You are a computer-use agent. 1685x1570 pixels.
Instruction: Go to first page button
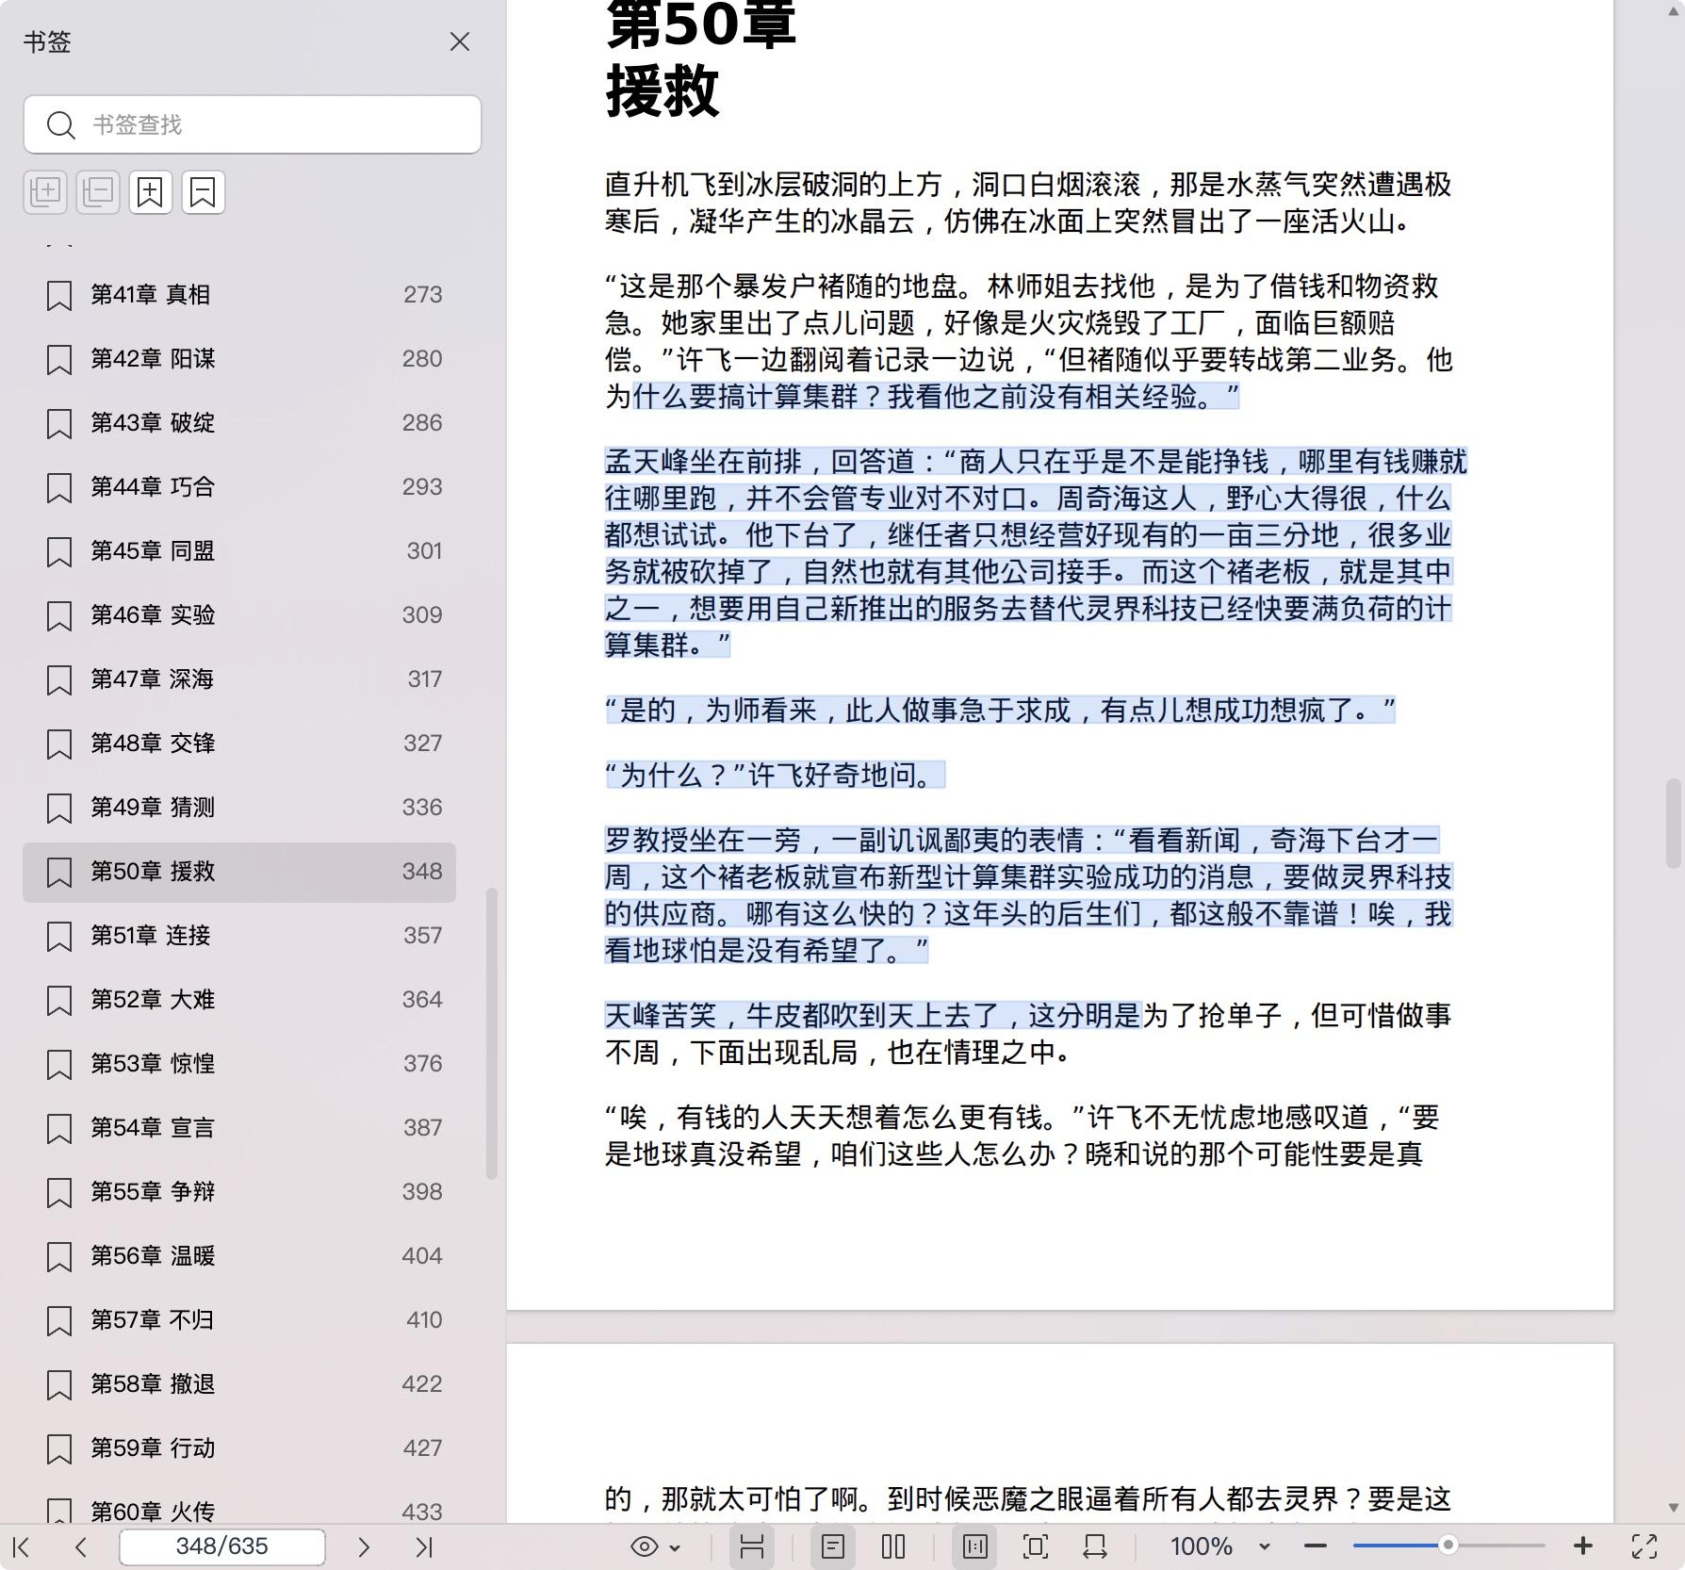pyautogui.click(x=22, y=1546)
